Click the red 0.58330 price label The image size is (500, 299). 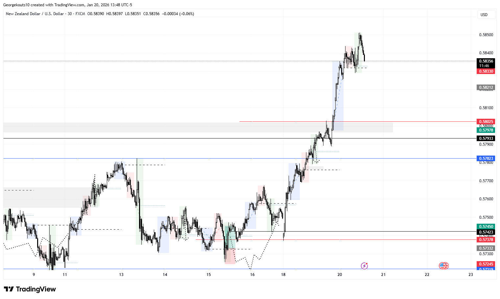tap(486, 71)
